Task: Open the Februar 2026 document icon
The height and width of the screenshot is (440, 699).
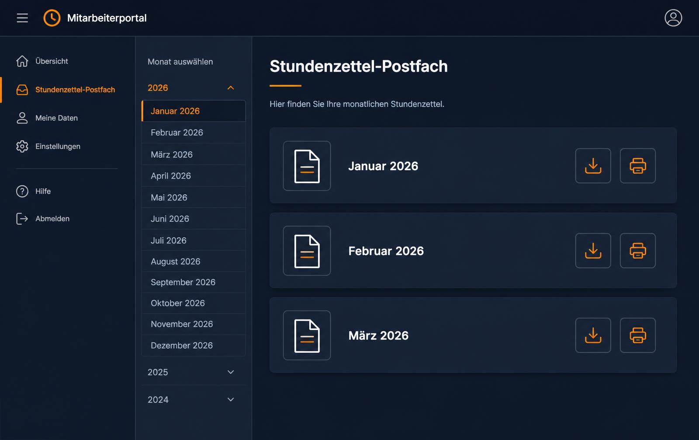Action: tap(307, 251)
